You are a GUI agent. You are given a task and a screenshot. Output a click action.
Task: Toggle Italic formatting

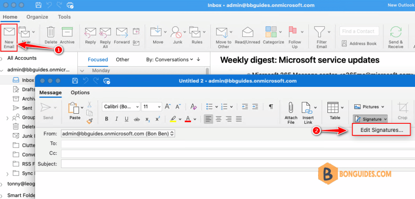(116, 119)
